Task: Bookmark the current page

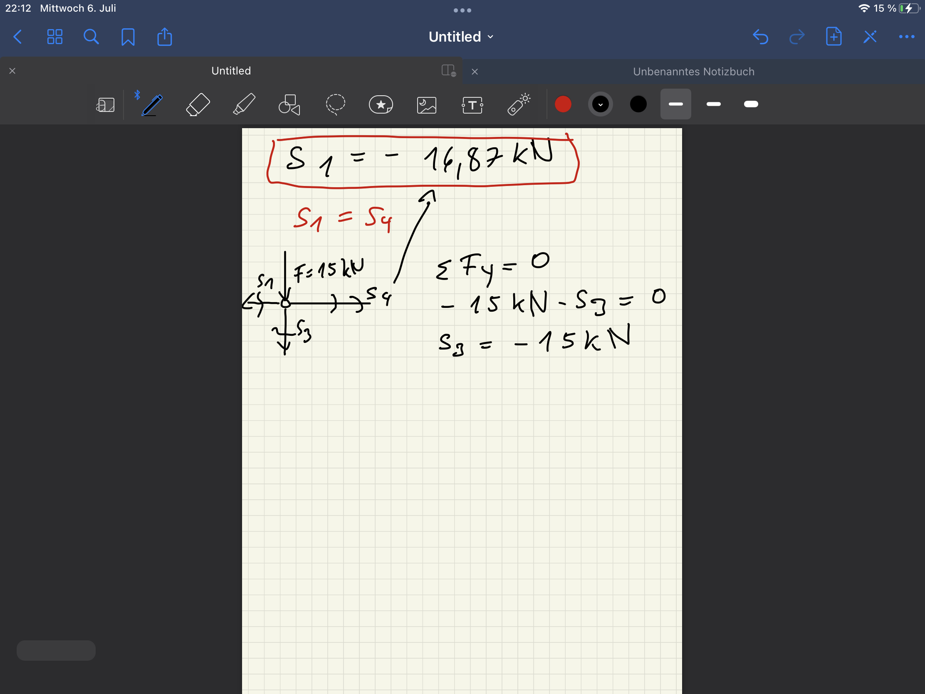Action: coord(128,37)
